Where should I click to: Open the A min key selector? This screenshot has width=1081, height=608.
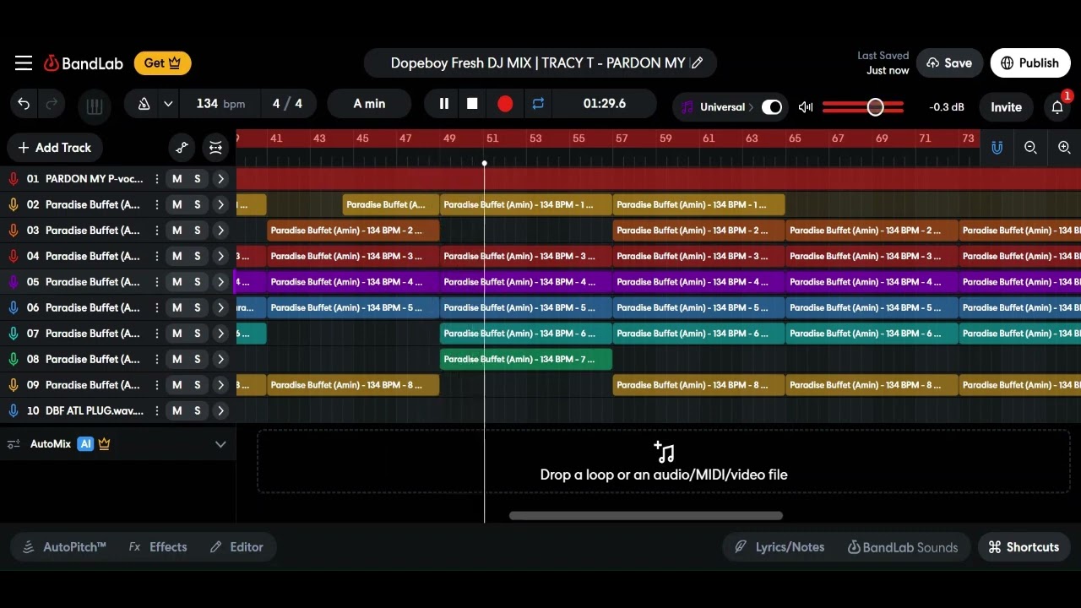coord(369,104)
